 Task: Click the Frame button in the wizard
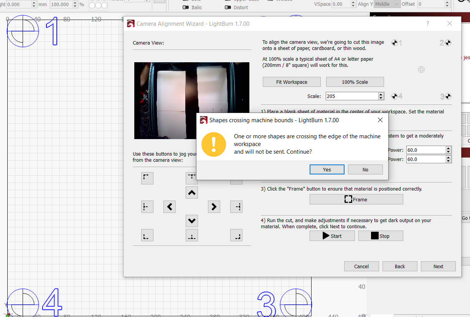pyautogui.click(x=356, y=199)
